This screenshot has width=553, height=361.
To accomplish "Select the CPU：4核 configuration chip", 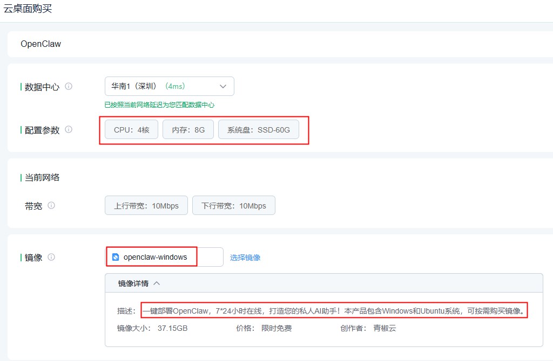I will coord(131,130).
